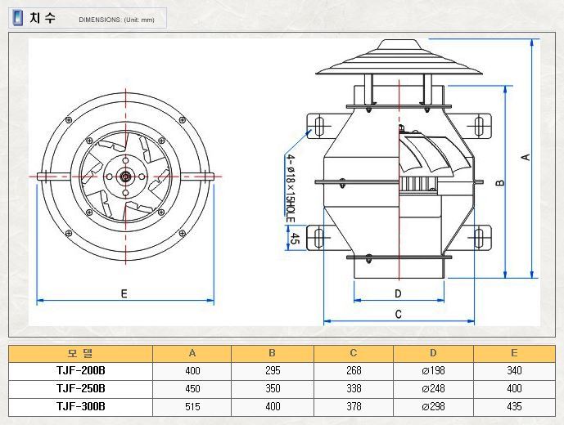Click the 치수 DIMENSIONS heading text
The width and height of the screenshot is (564, 425).
tap(82, 19)
